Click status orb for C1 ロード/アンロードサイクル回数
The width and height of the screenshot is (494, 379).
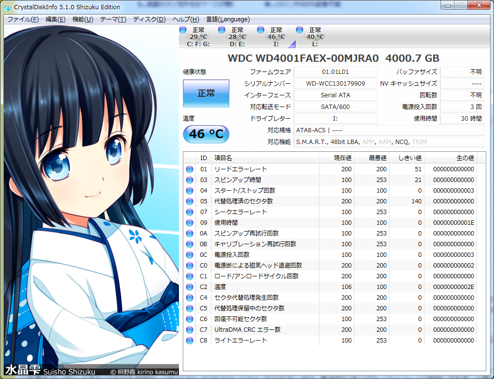[190, 276]
